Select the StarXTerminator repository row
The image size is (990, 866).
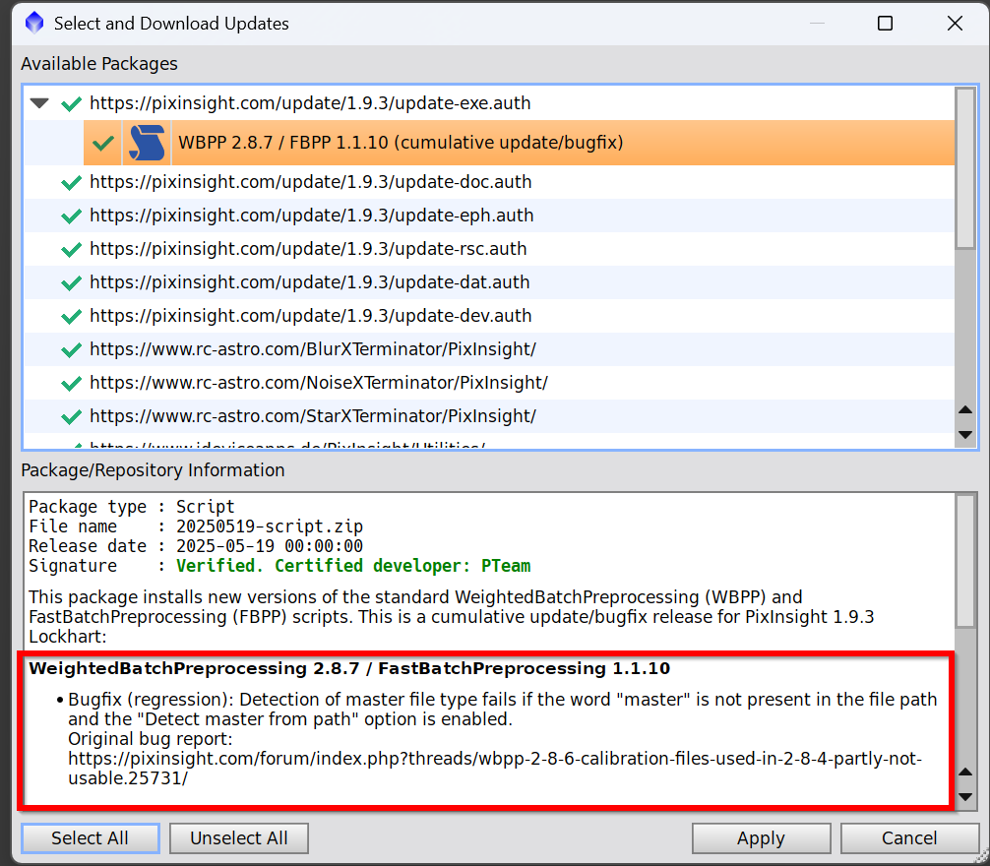pos(489,416)
